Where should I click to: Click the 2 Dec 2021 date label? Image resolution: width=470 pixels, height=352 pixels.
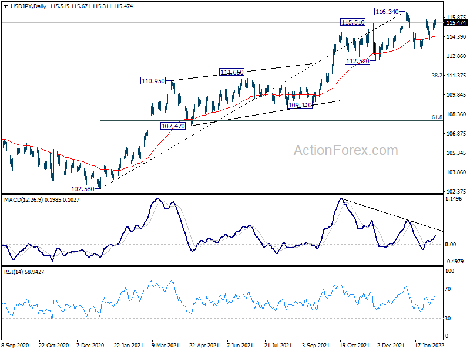(x=391, y=346)
